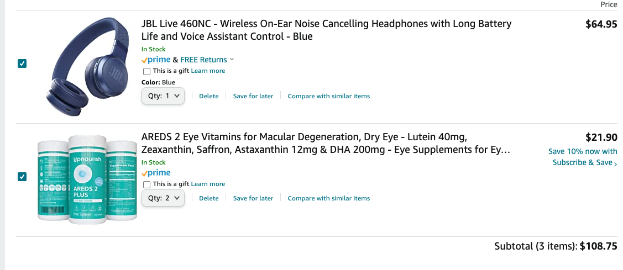Delete the AREDS 2 vitamins from cart
This screenshot has height=270, width=623.
pyautogui.click(x=209, y=198)
